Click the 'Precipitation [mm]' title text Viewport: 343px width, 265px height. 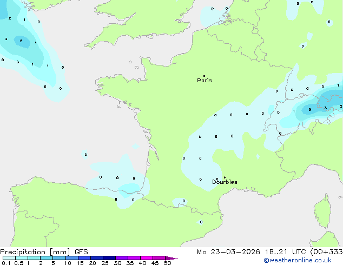click(x=35, y=252)
